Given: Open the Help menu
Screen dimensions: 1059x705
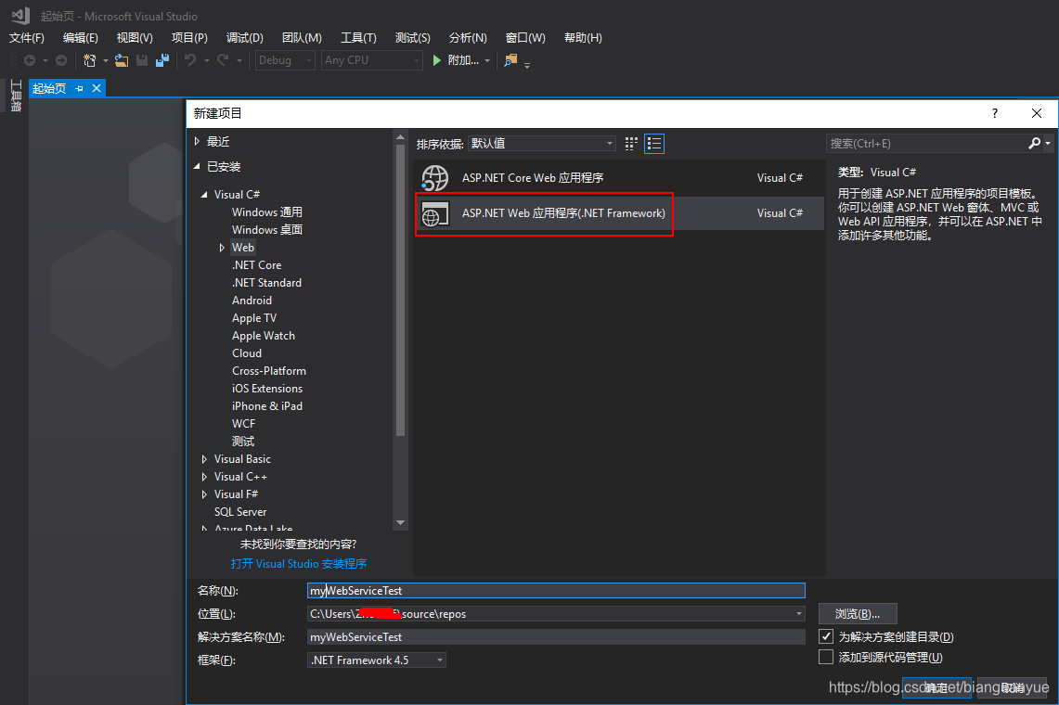Looking at the screenshot, I should [x=583, y=38].
